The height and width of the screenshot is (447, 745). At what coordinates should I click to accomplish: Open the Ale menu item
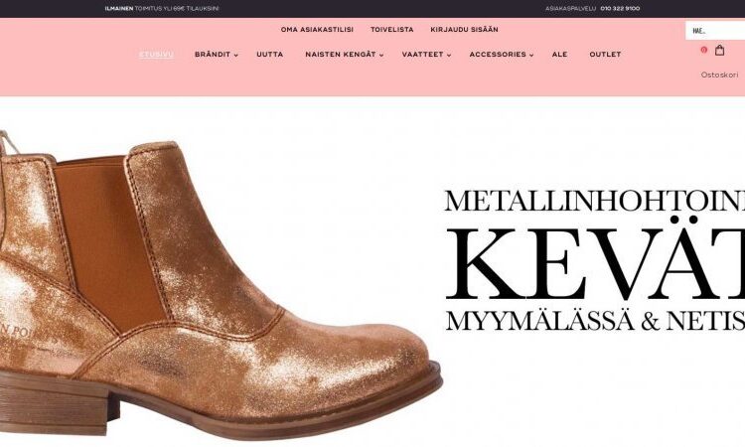(x=559, y=55)
